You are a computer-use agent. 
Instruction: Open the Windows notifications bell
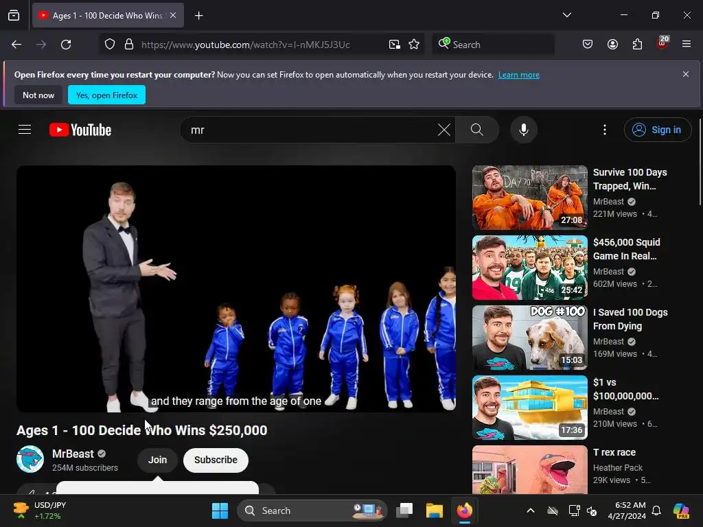click(x=656, y=511)
